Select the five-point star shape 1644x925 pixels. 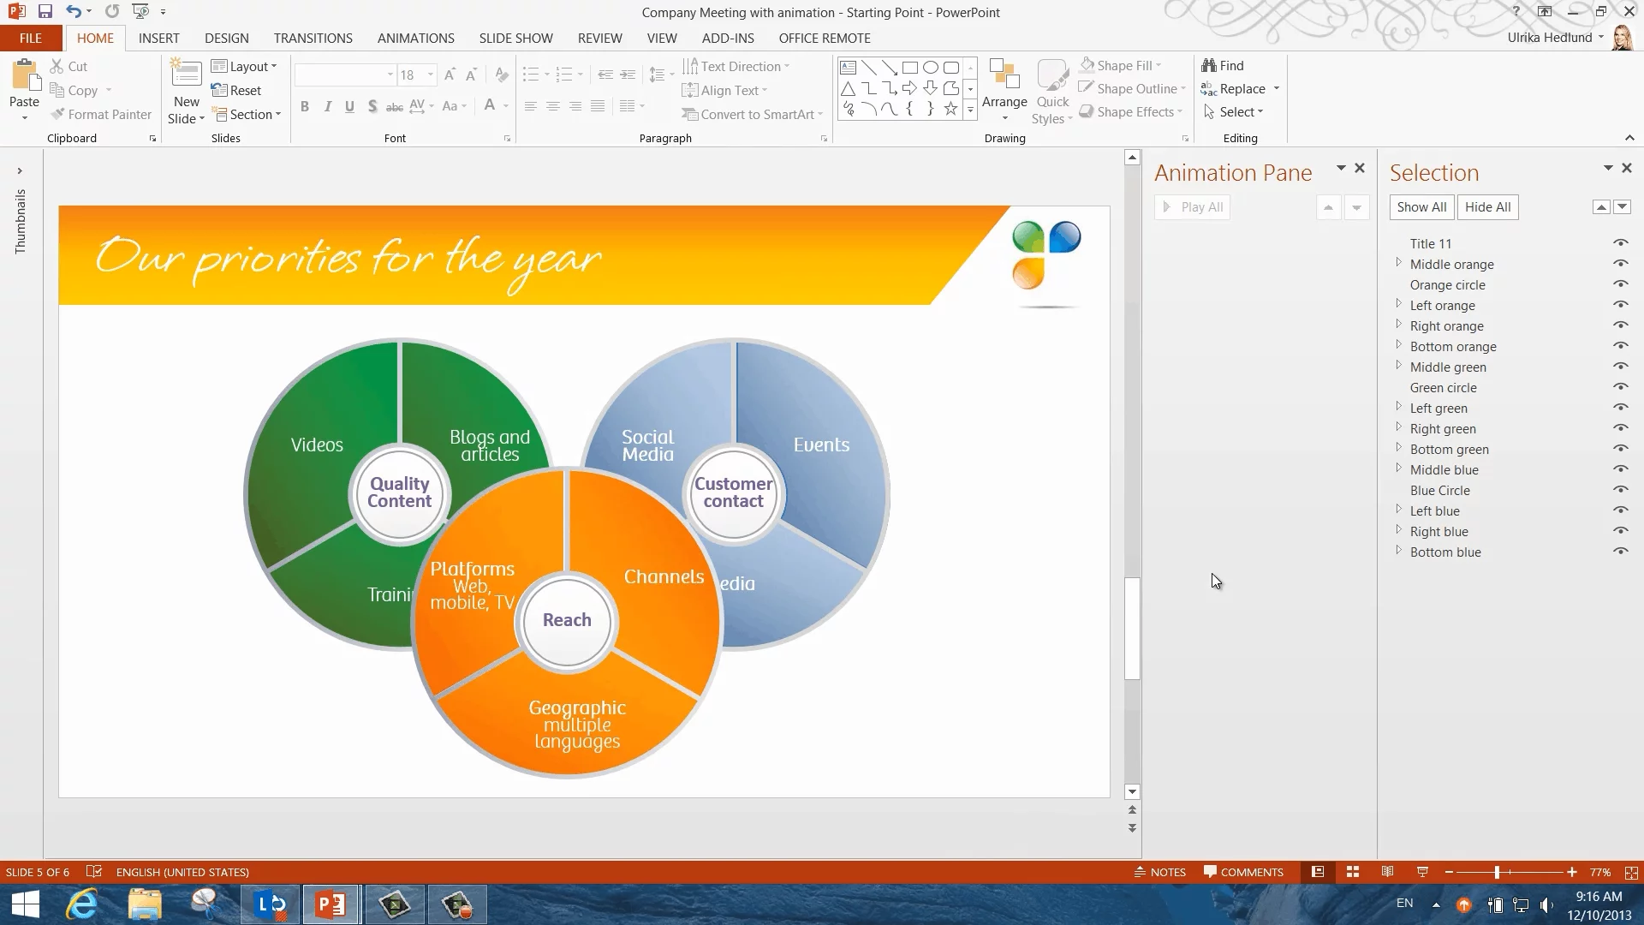point(950,109)
